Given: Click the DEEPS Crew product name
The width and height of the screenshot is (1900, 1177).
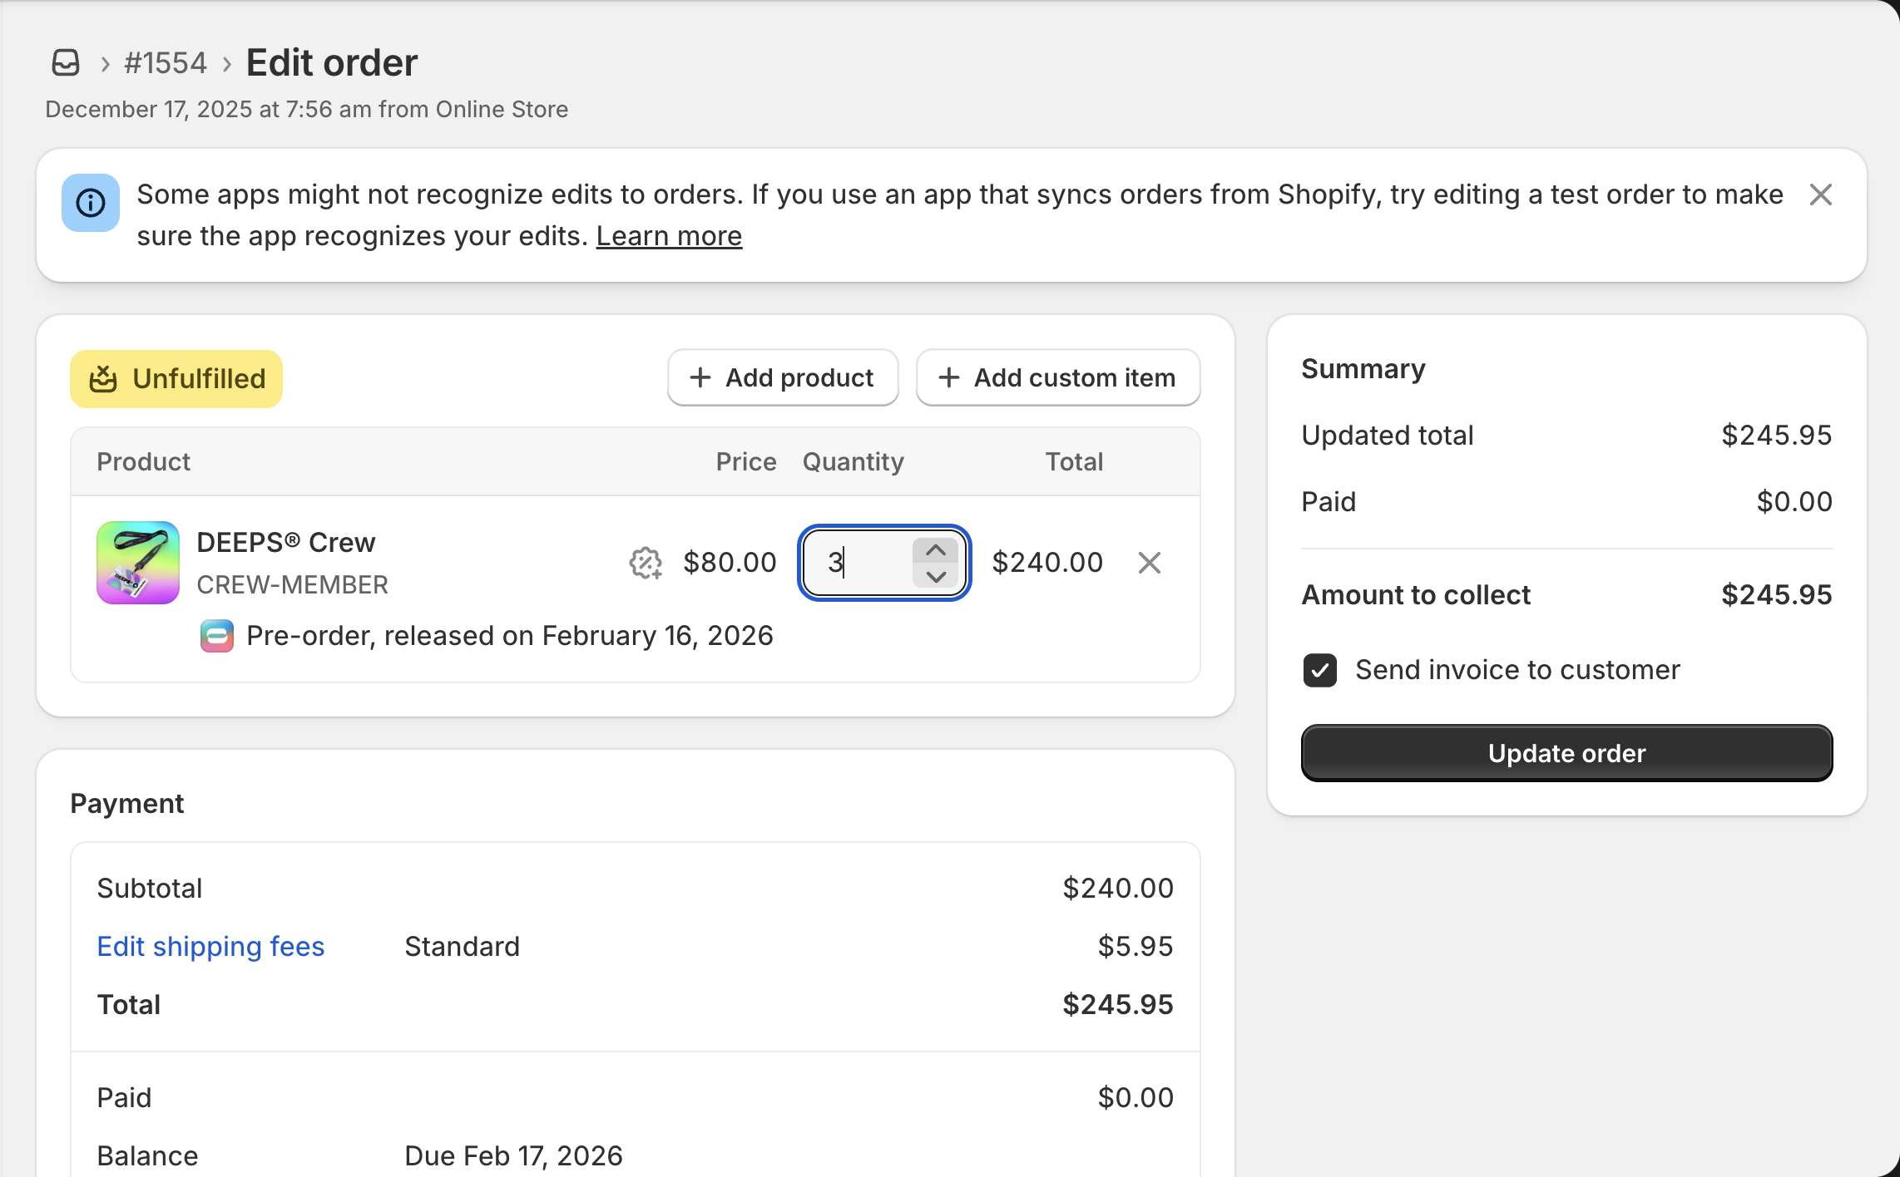Looking at the screenshot, I should (285, 542).
